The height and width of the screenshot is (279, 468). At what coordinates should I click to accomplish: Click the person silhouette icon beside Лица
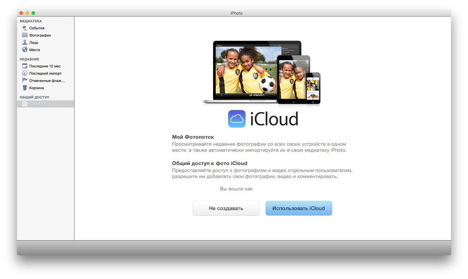click(25, 42)
